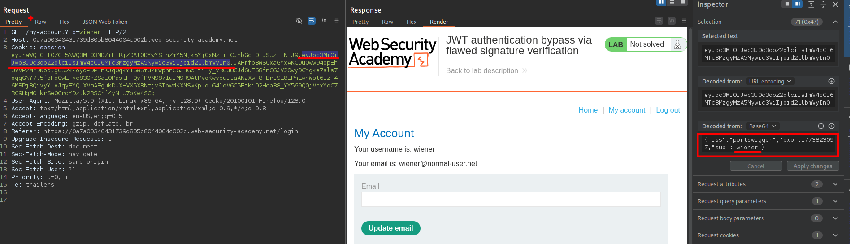Open Response panel hamburger options menu
This screenshot has width=850, height=244.
pos(684,21)
